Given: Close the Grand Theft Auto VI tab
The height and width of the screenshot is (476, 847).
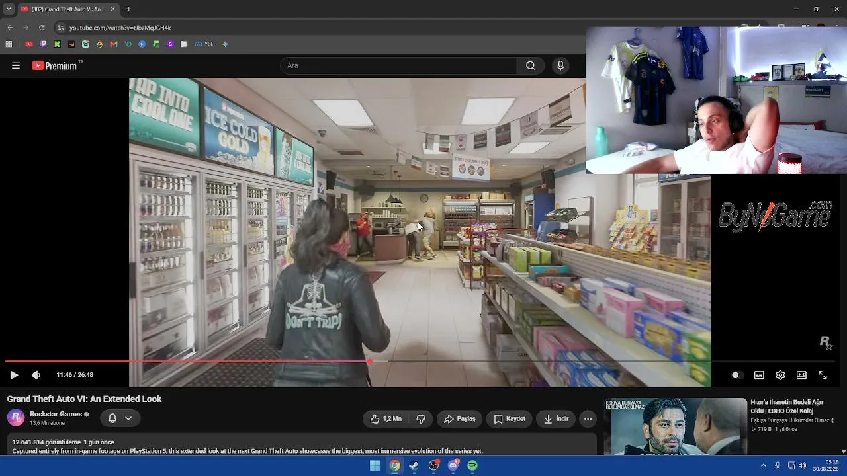Looking at the screenshot, I should coord(113,9).
